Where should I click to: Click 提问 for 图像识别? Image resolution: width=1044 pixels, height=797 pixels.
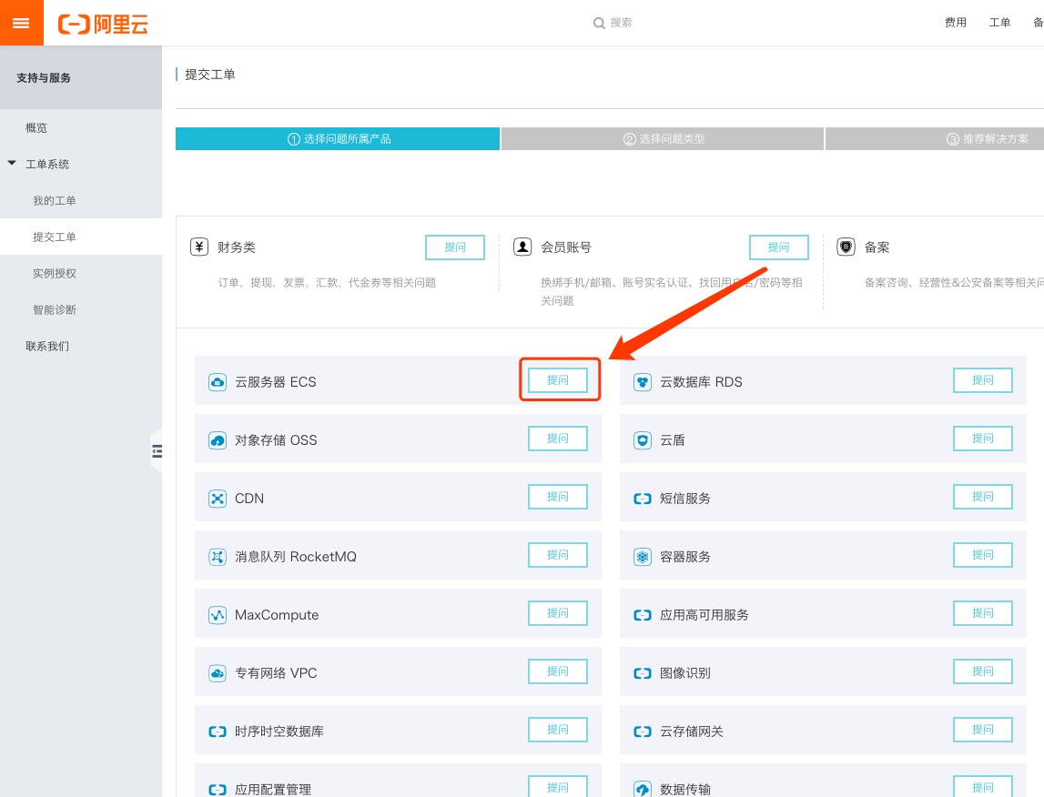pyautogui.click(x=983, y=671)
